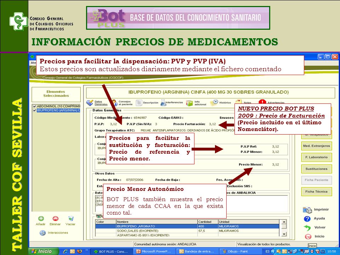Screen dimensions: 340x255
Task: Click the ES language indicator
Action: coord(267,251)
